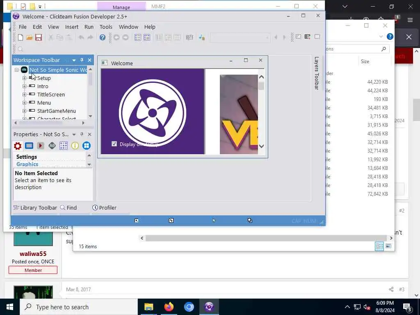The height and width of the screenshot is (315, 420).
Task: Select the Values AB properties icon
Action: tap(52, 146)
